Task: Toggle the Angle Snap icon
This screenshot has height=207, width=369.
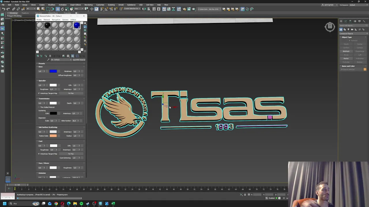Action: click(x=106, y=9)
